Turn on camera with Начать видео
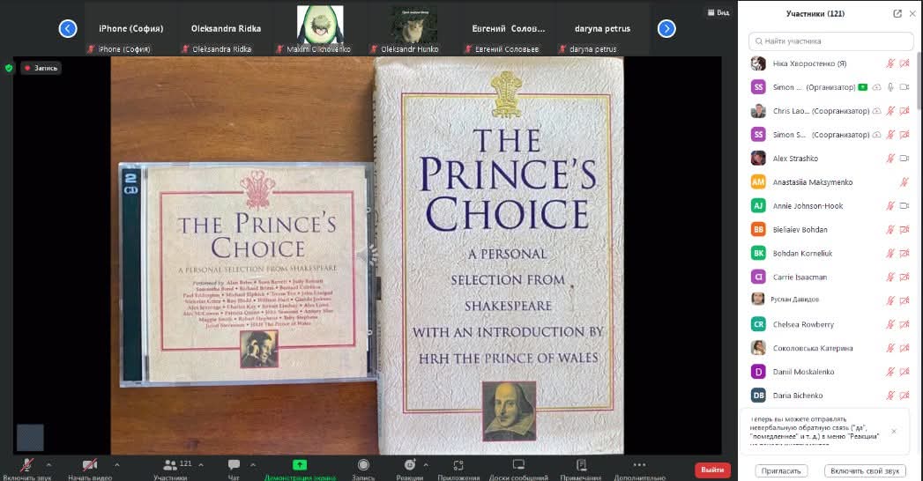The image size is (923, 481). click(89, 465)
